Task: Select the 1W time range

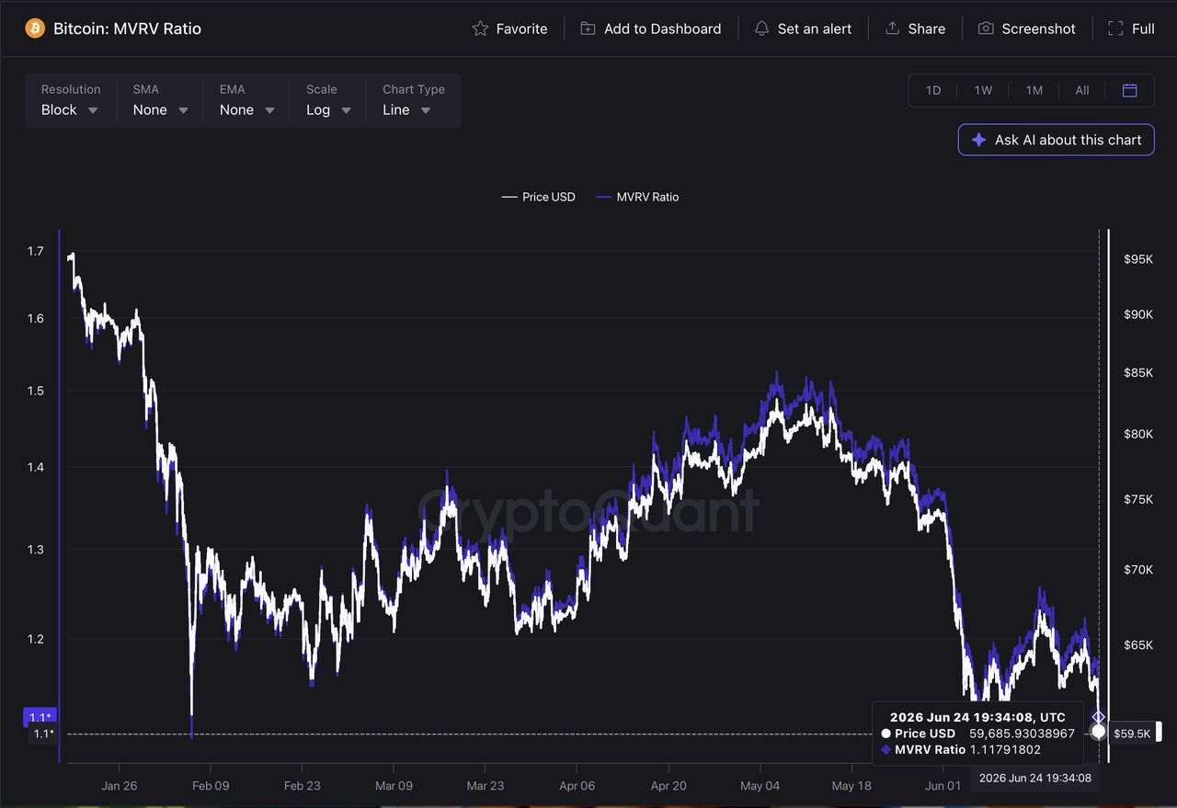Action: click(x=983, y=90)
